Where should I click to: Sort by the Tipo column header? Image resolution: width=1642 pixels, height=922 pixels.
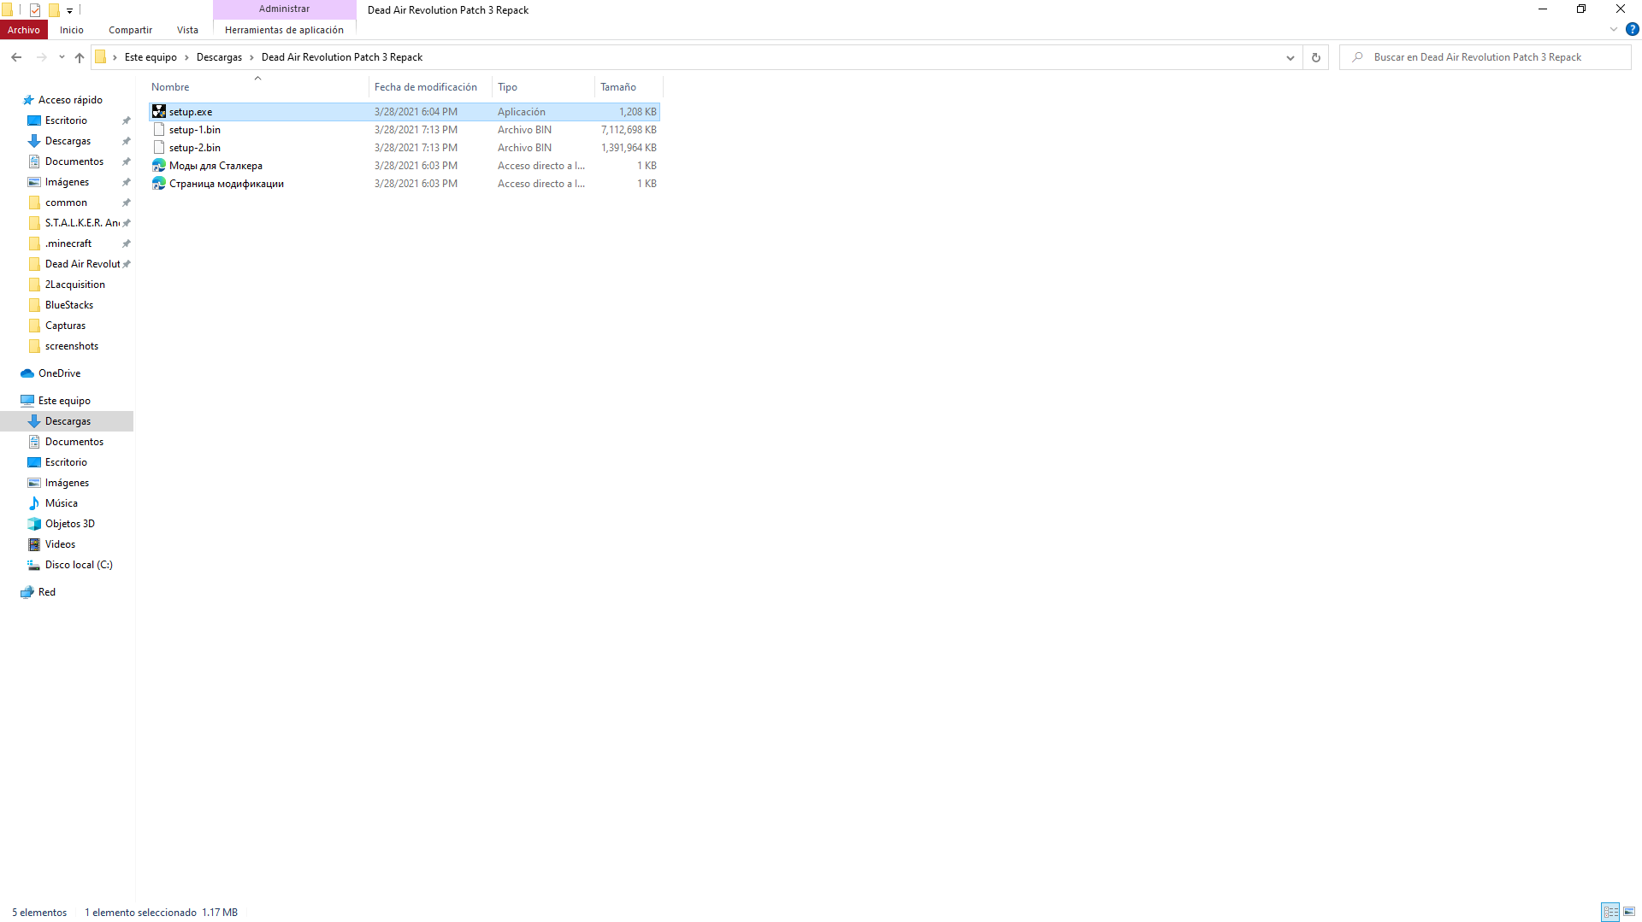pyautogui.click(x=543, y=87)
